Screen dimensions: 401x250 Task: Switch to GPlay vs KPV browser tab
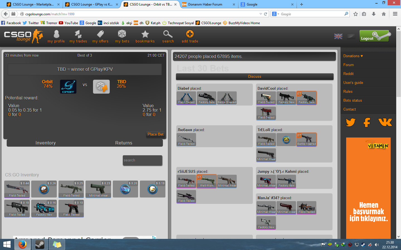pyautogui.click(x=92, y=4)
